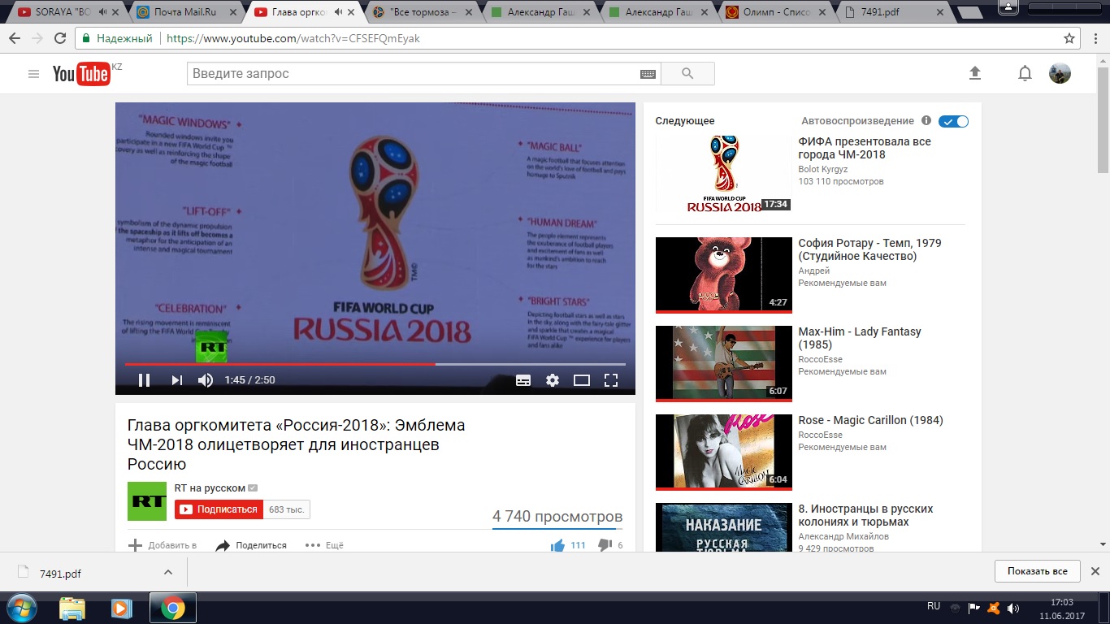
Task: Reload the page
Action: [x=60, y=38]
